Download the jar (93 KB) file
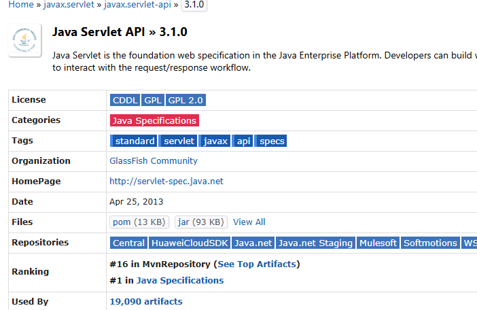The width and height of the screenshot is (477, 310). [200, 222]
